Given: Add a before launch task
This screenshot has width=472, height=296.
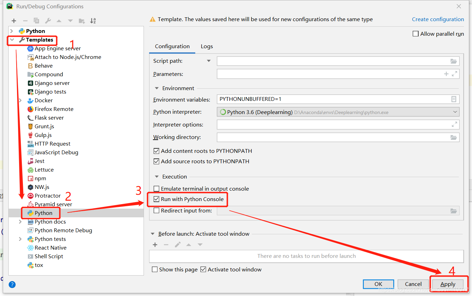Looking at the screenshot, I should click(155, 245).
